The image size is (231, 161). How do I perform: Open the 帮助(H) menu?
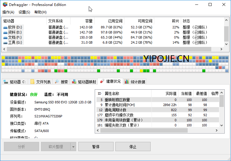point(41,12)
